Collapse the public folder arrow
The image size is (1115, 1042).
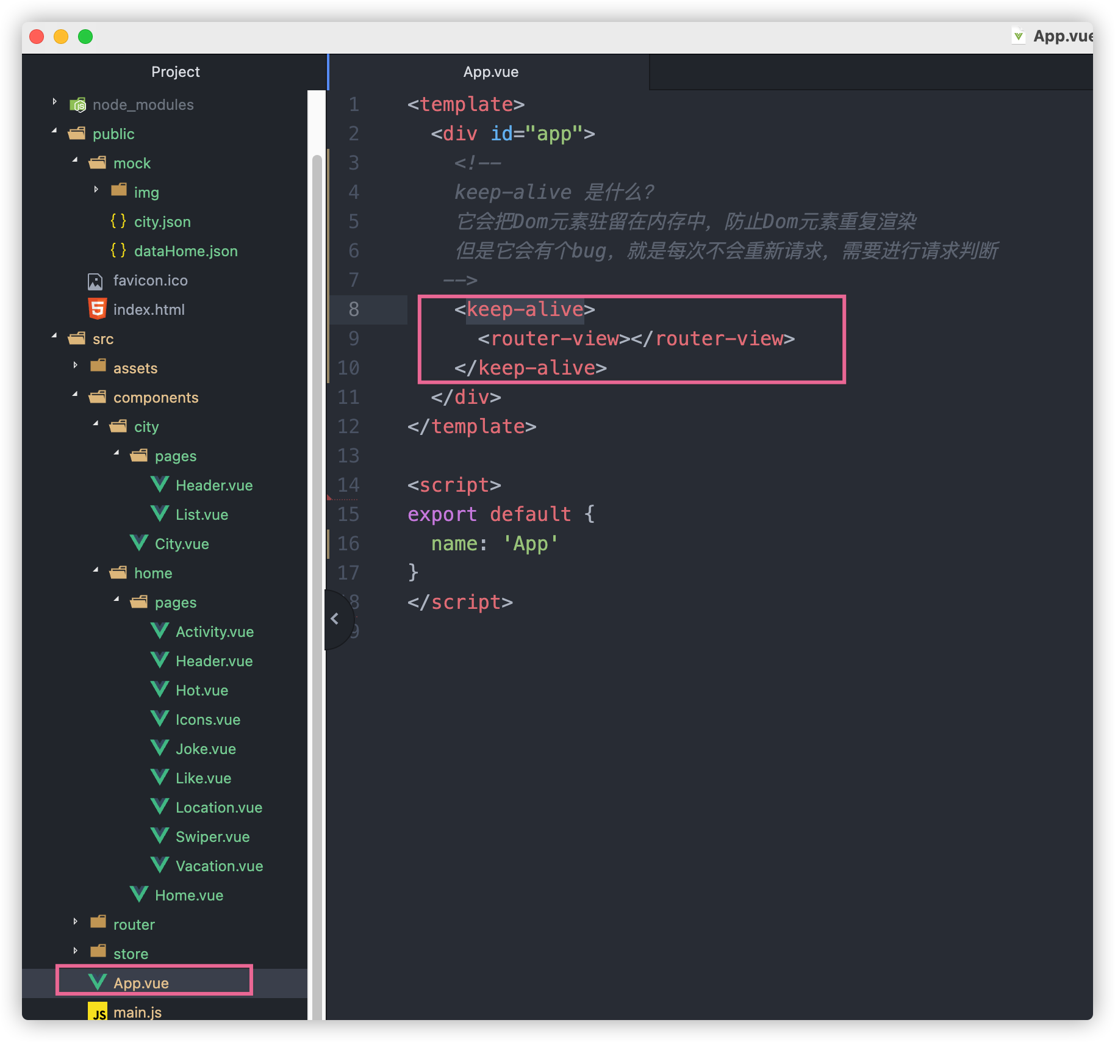[x=55, y=131]
